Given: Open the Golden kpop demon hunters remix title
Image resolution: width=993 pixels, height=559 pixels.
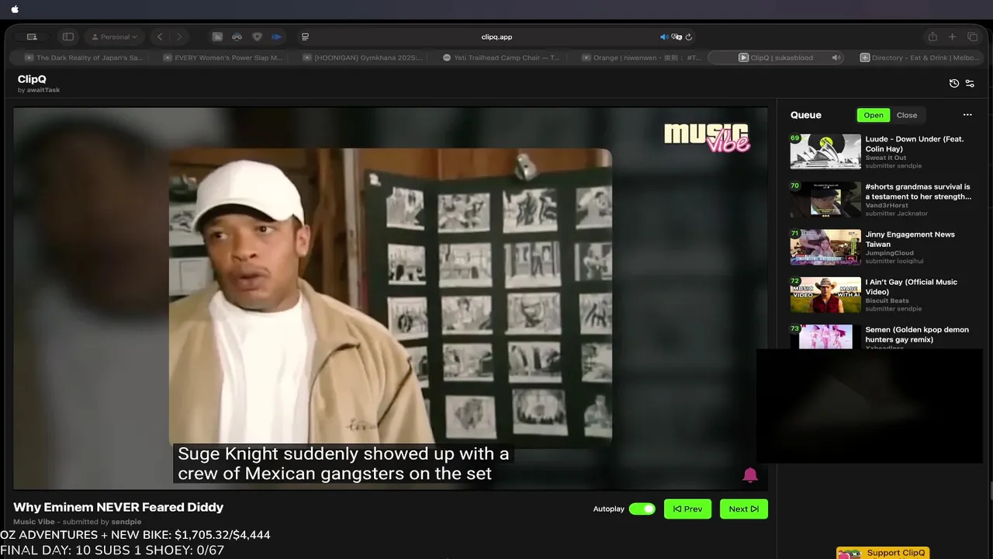Looking at the screenshot, I should tap(917, 335).
